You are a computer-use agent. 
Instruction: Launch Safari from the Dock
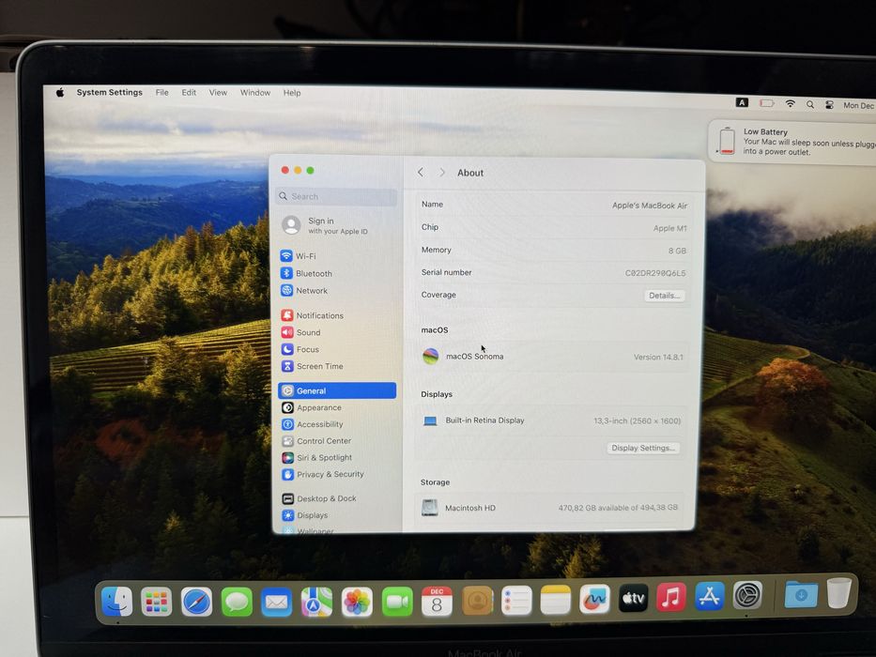pos(196,603)
